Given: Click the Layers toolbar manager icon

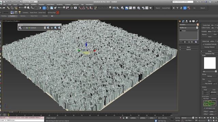Looking at the screenshot, I should pyautogui.click(x=20, y=28).
